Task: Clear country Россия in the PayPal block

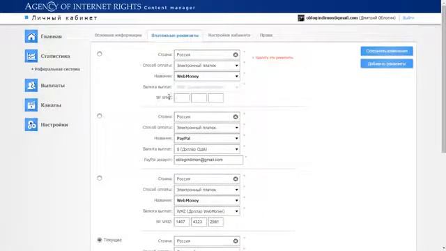Action: pyautogui.click(x=236, y=116)
